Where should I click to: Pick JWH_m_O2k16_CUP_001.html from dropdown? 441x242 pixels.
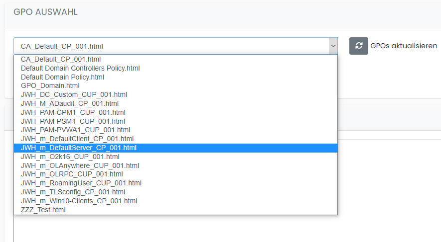[70, 157]
